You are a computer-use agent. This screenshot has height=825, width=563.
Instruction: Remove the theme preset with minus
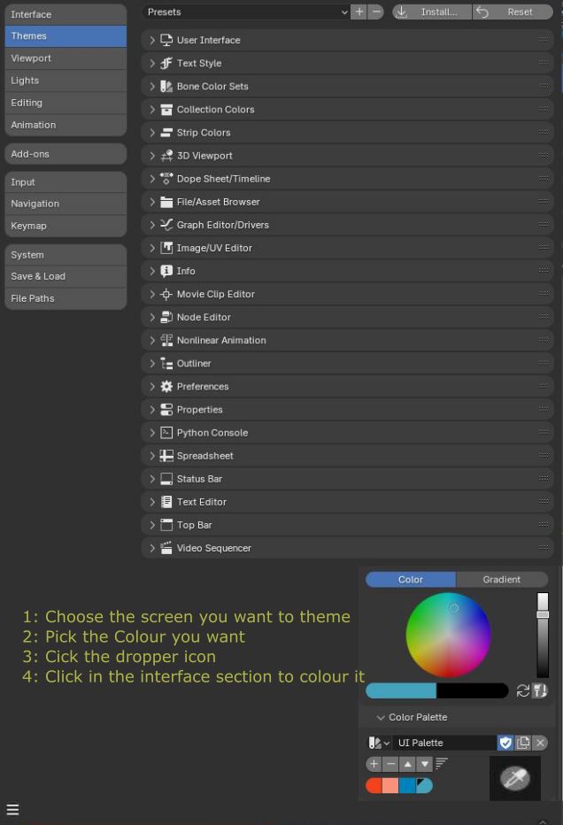point(376,12)
